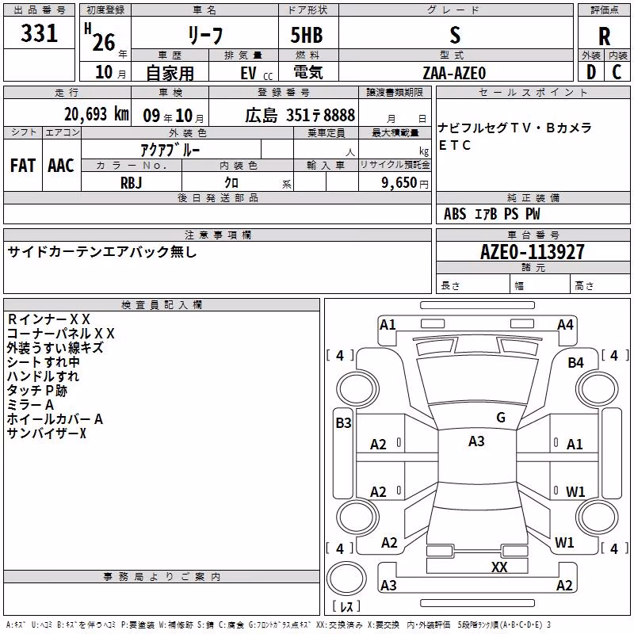634x634 pixels.
Task: Click the air conditioner value AAC
Action: (61, 165)
